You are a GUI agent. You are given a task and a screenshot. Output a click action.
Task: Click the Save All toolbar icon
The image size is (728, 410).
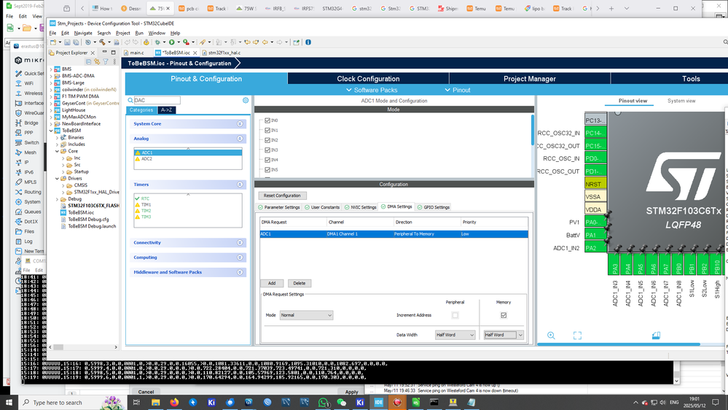[76, 42]
